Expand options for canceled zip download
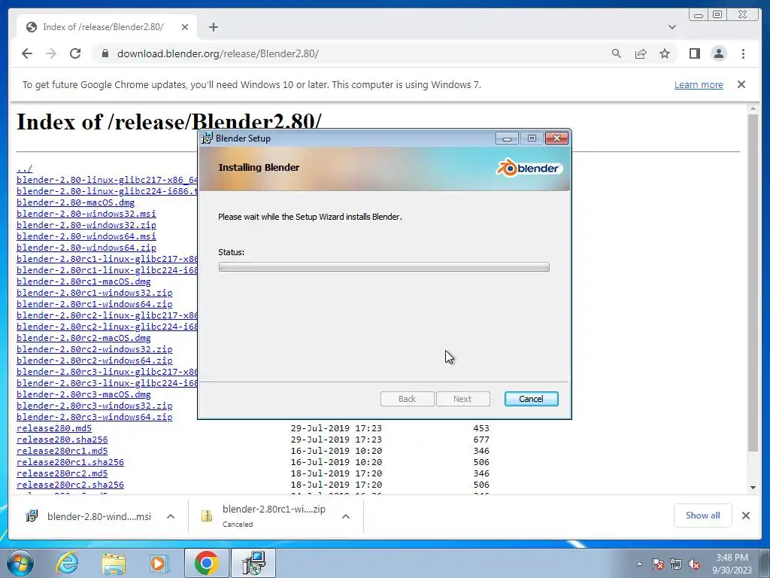Image resolution: width=770 pixels, height=578 pixels. pyautogui.click(x=346, y=516)
